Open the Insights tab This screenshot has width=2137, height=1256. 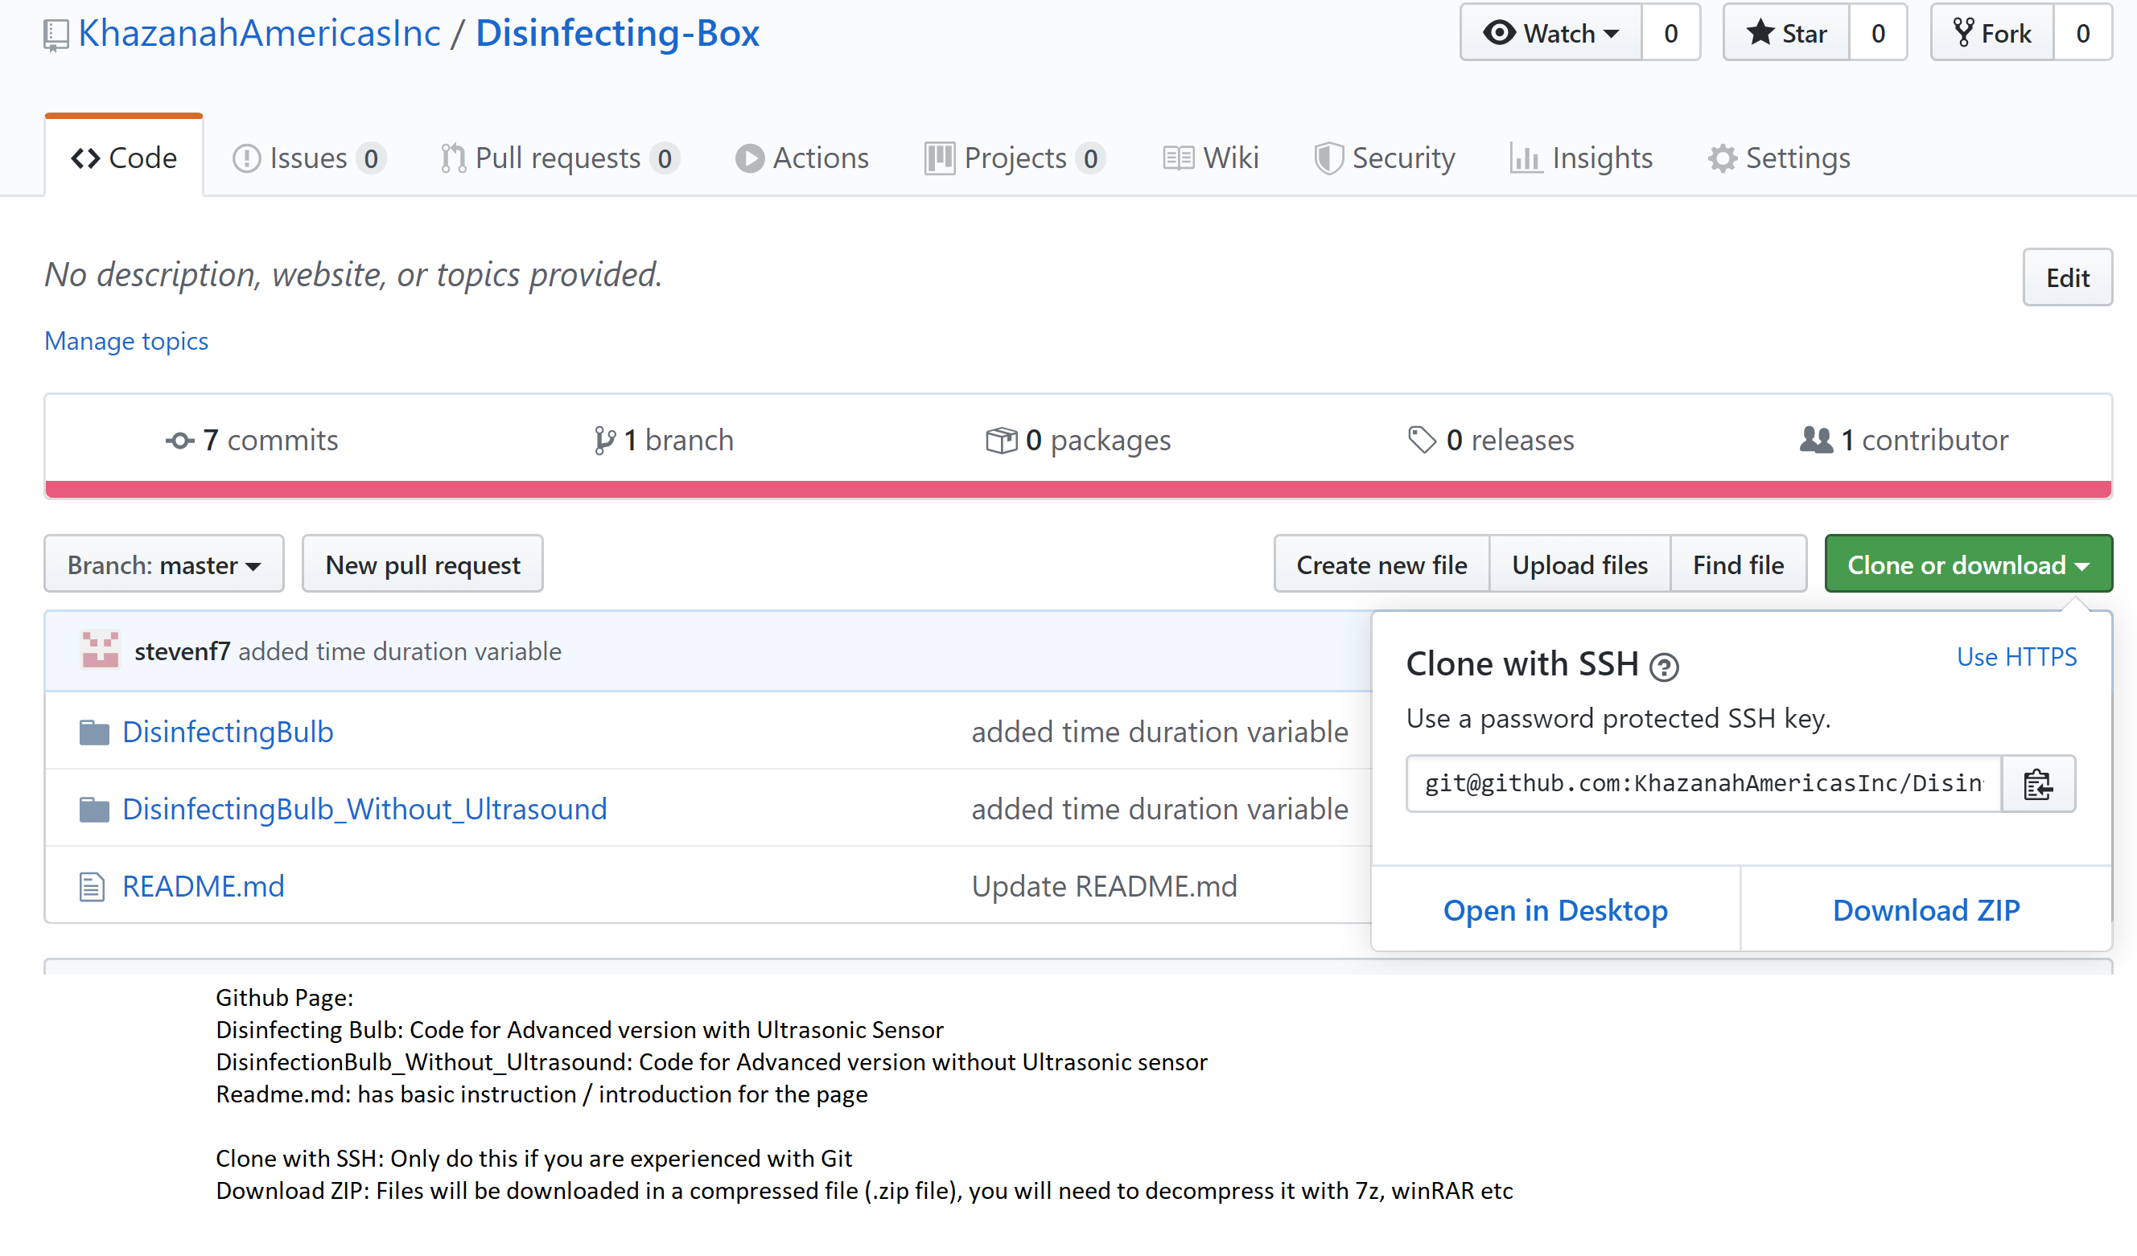[1582, 158]
